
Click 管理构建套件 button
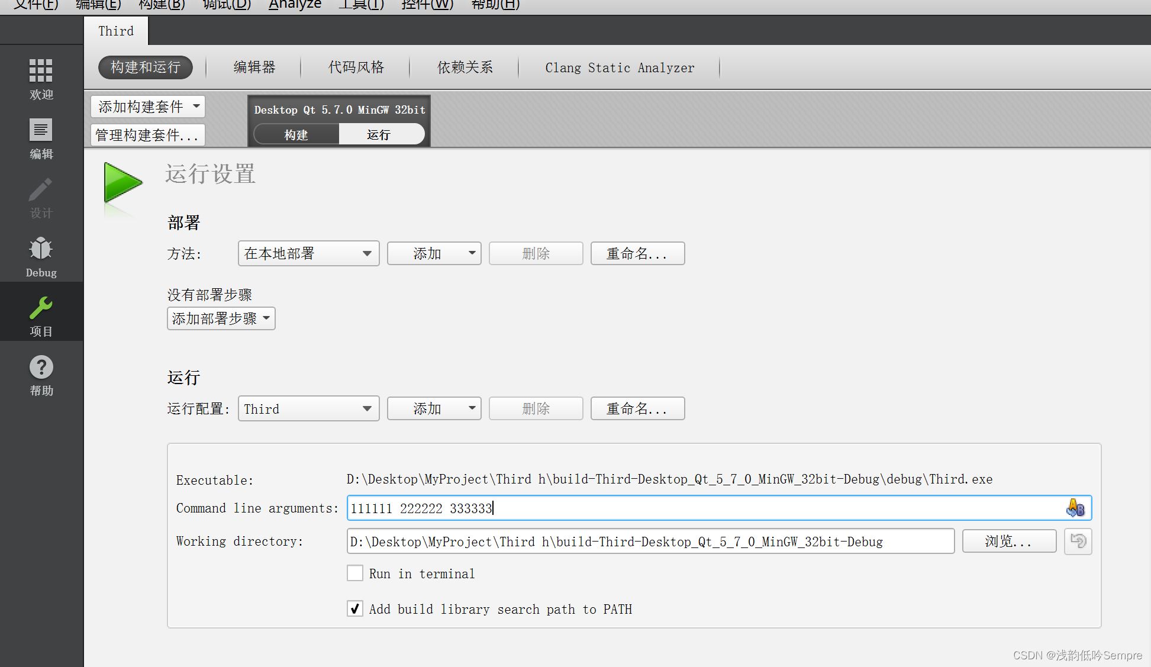click(x=147, y=134)
